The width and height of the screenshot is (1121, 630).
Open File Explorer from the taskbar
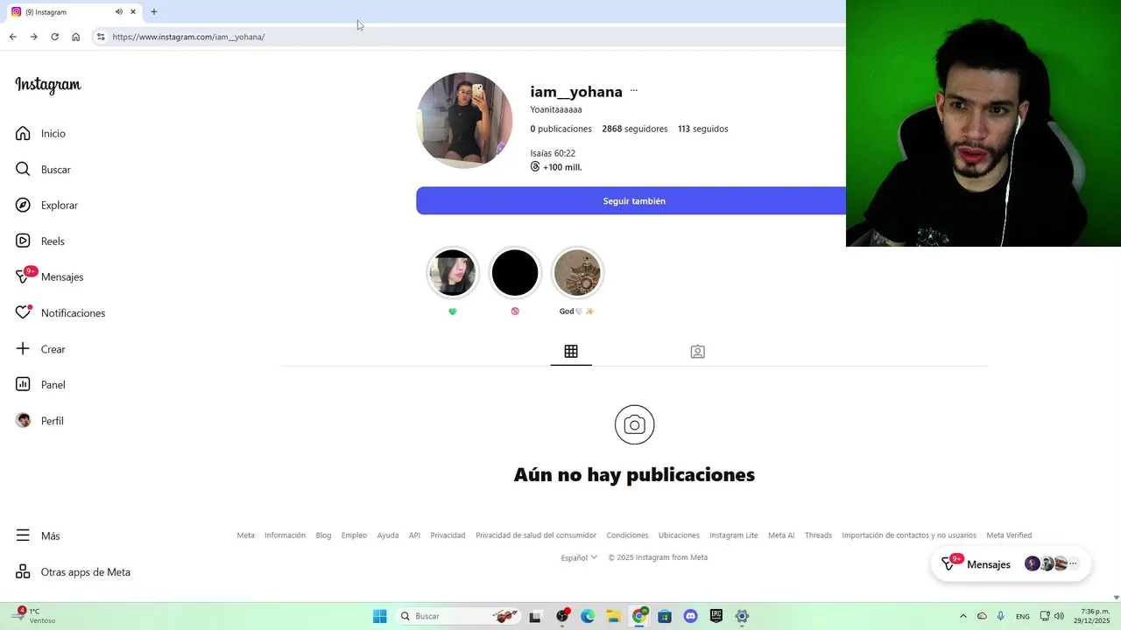tap(613, 616)
